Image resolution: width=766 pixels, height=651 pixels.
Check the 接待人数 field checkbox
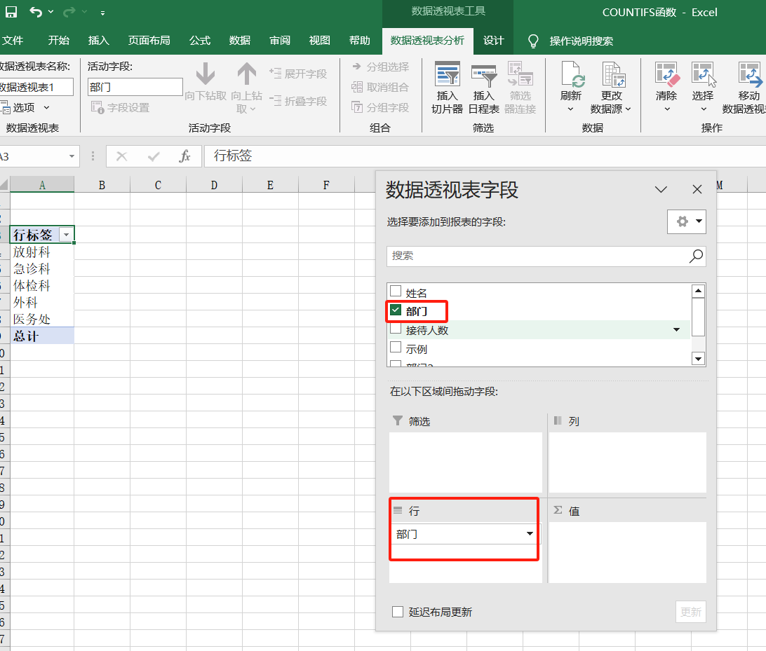(x=396, y=329)
